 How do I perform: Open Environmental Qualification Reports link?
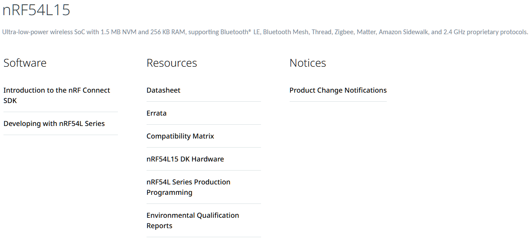click(193, 220)
